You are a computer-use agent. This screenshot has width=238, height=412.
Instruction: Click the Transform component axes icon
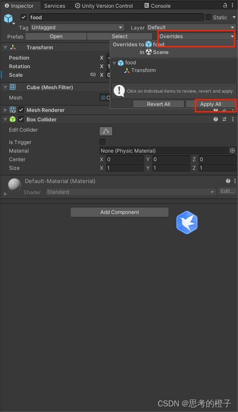click(x=13, y=48)
